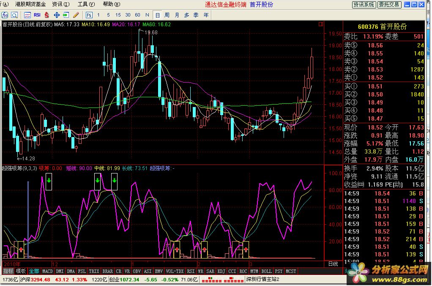This screenshot has width=432, height=286.
Task: Switch to the 15-minute period
Action: pyautogui.click(x=118, y=15)
